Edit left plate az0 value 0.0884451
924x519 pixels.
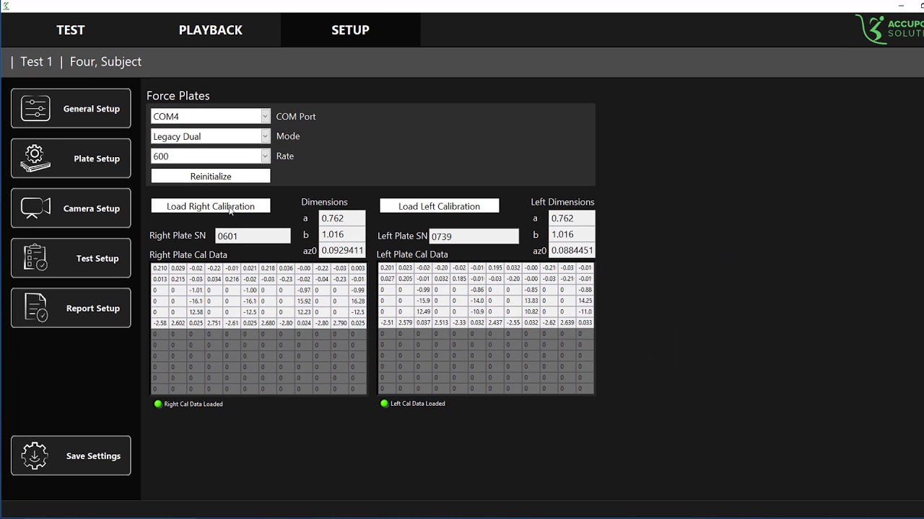point(572,250)
